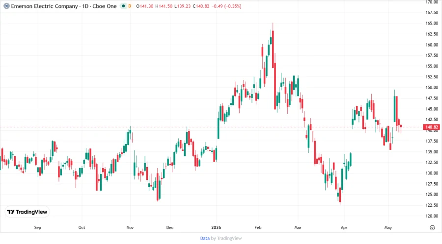The image size is (442, 244).
Task: Click the change value −0.49 (−0.35%)
Action: (226, 6)
